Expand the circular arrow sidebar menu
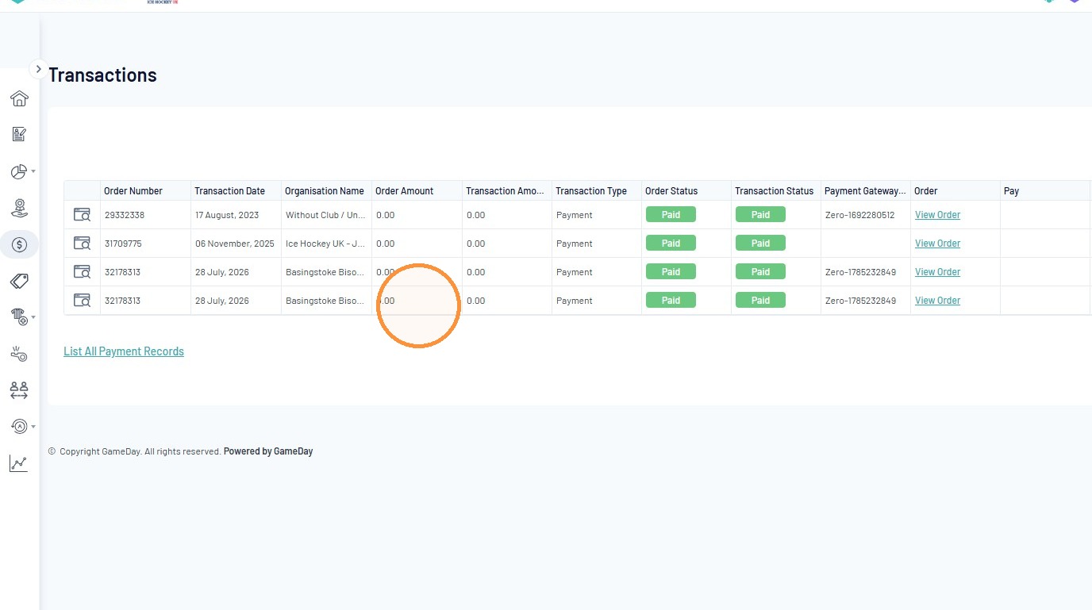 (x=19, y=427)
